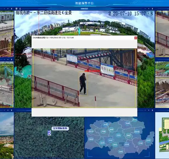
Task: Select the middle-right construction pit camera feed
Action: [162, 84]
